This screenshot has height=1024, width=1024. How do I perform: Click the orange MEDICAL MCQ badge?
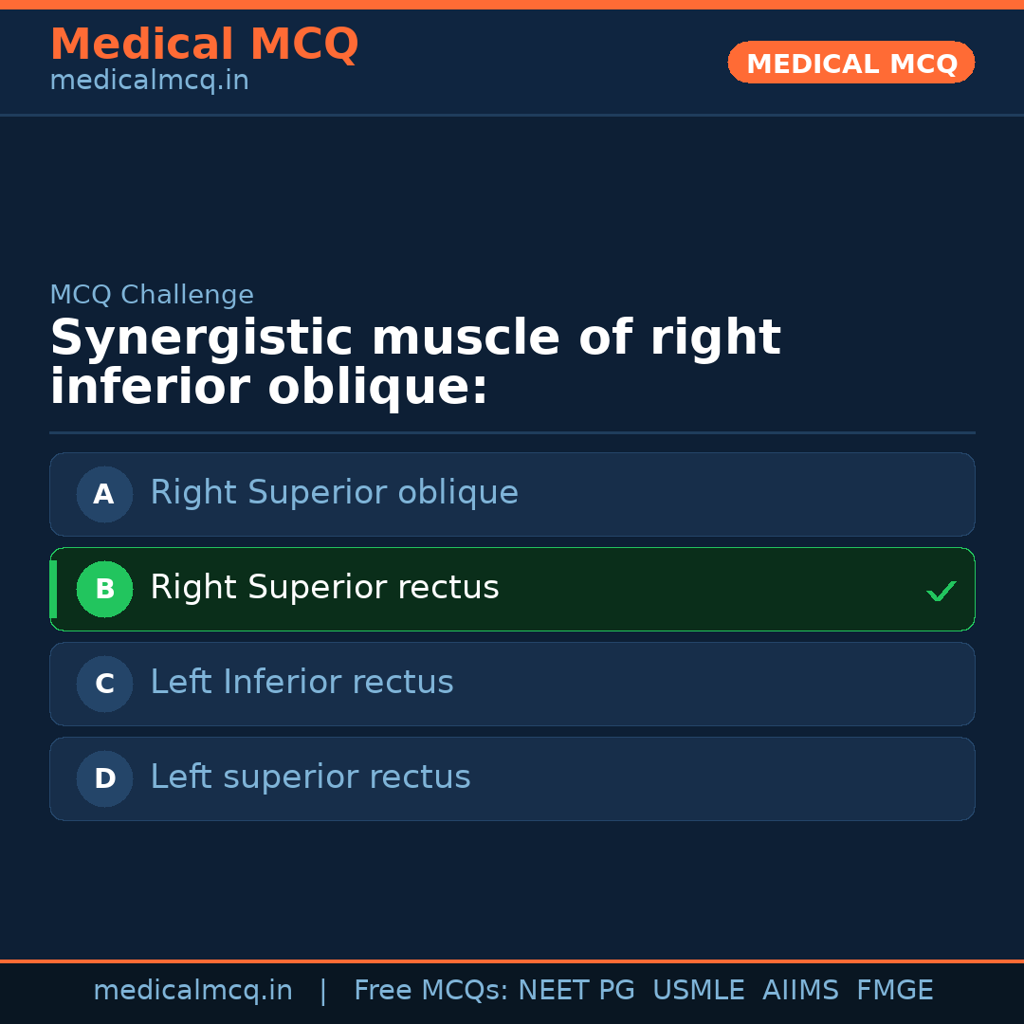click(850, 63)
